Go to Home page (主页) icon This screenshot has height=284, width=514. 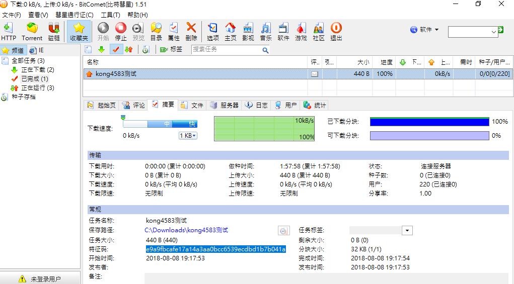231,32
